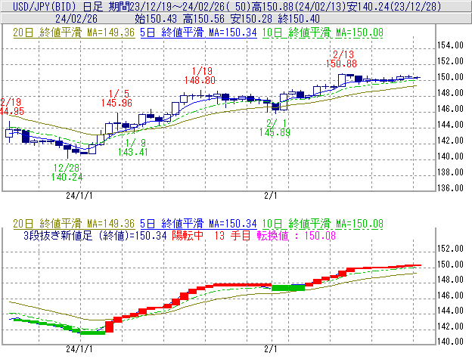Click the close price 終150.40
472x359 pixels.
point(299,19)
